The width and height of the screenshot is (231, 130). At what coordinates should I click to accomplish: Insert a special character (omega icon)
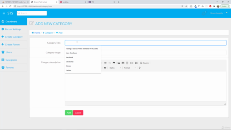coord(131,63)
